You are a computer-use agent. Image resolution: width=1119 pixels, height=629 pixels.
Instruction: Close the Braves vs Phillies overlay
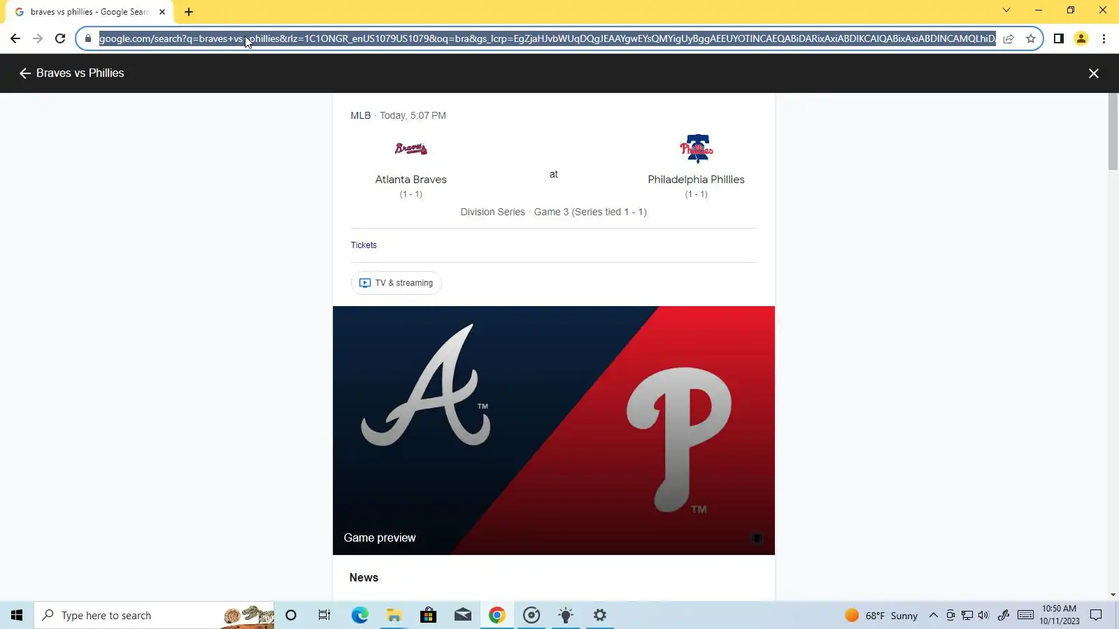tap(1094, 73)
